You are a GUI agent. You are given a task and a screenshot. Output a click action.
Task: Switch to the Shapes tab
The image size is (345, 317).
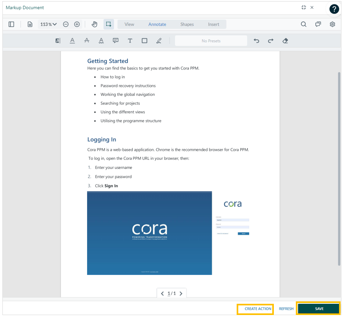pyautogui.click(x=187, y=24)
